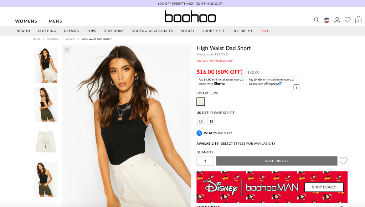Open the shopping bag icon
The height and width of the screenshot is (207, 365).
(x=358, y=20)
